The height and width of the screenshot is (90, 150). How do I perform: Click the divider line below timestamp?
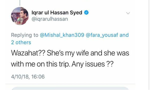pos(70,84)
